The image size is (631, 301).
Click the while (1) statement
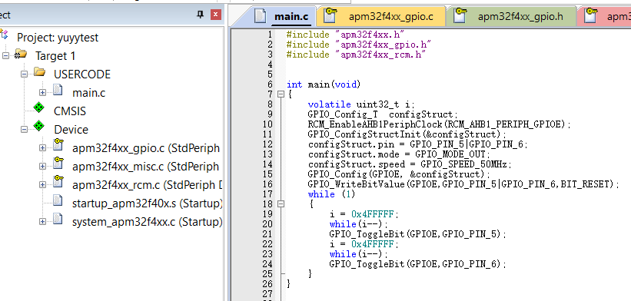[331, 194]
